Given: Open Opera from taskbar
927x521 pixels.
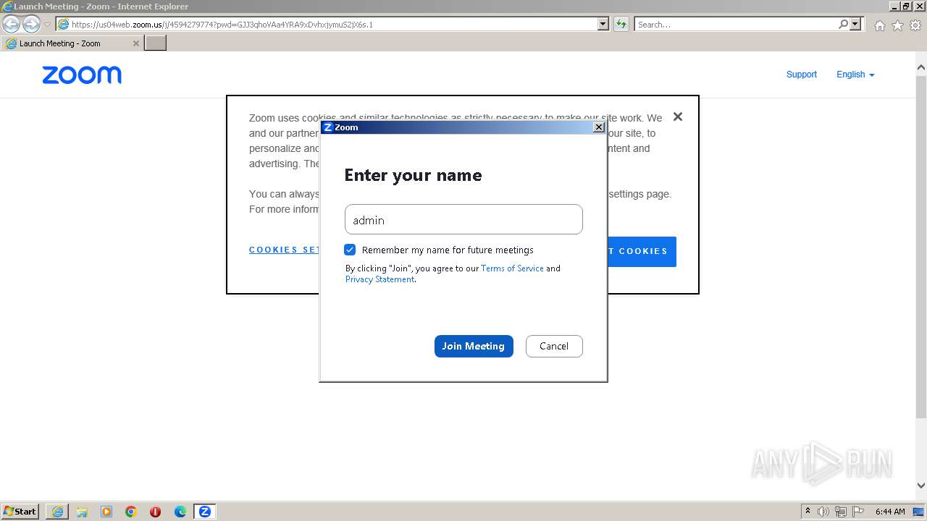Looking at the screenshot, I should pos(155,512).
